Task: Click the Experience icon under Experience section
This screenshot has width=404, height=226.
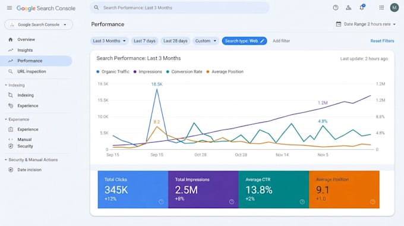Action: [11, 130]
